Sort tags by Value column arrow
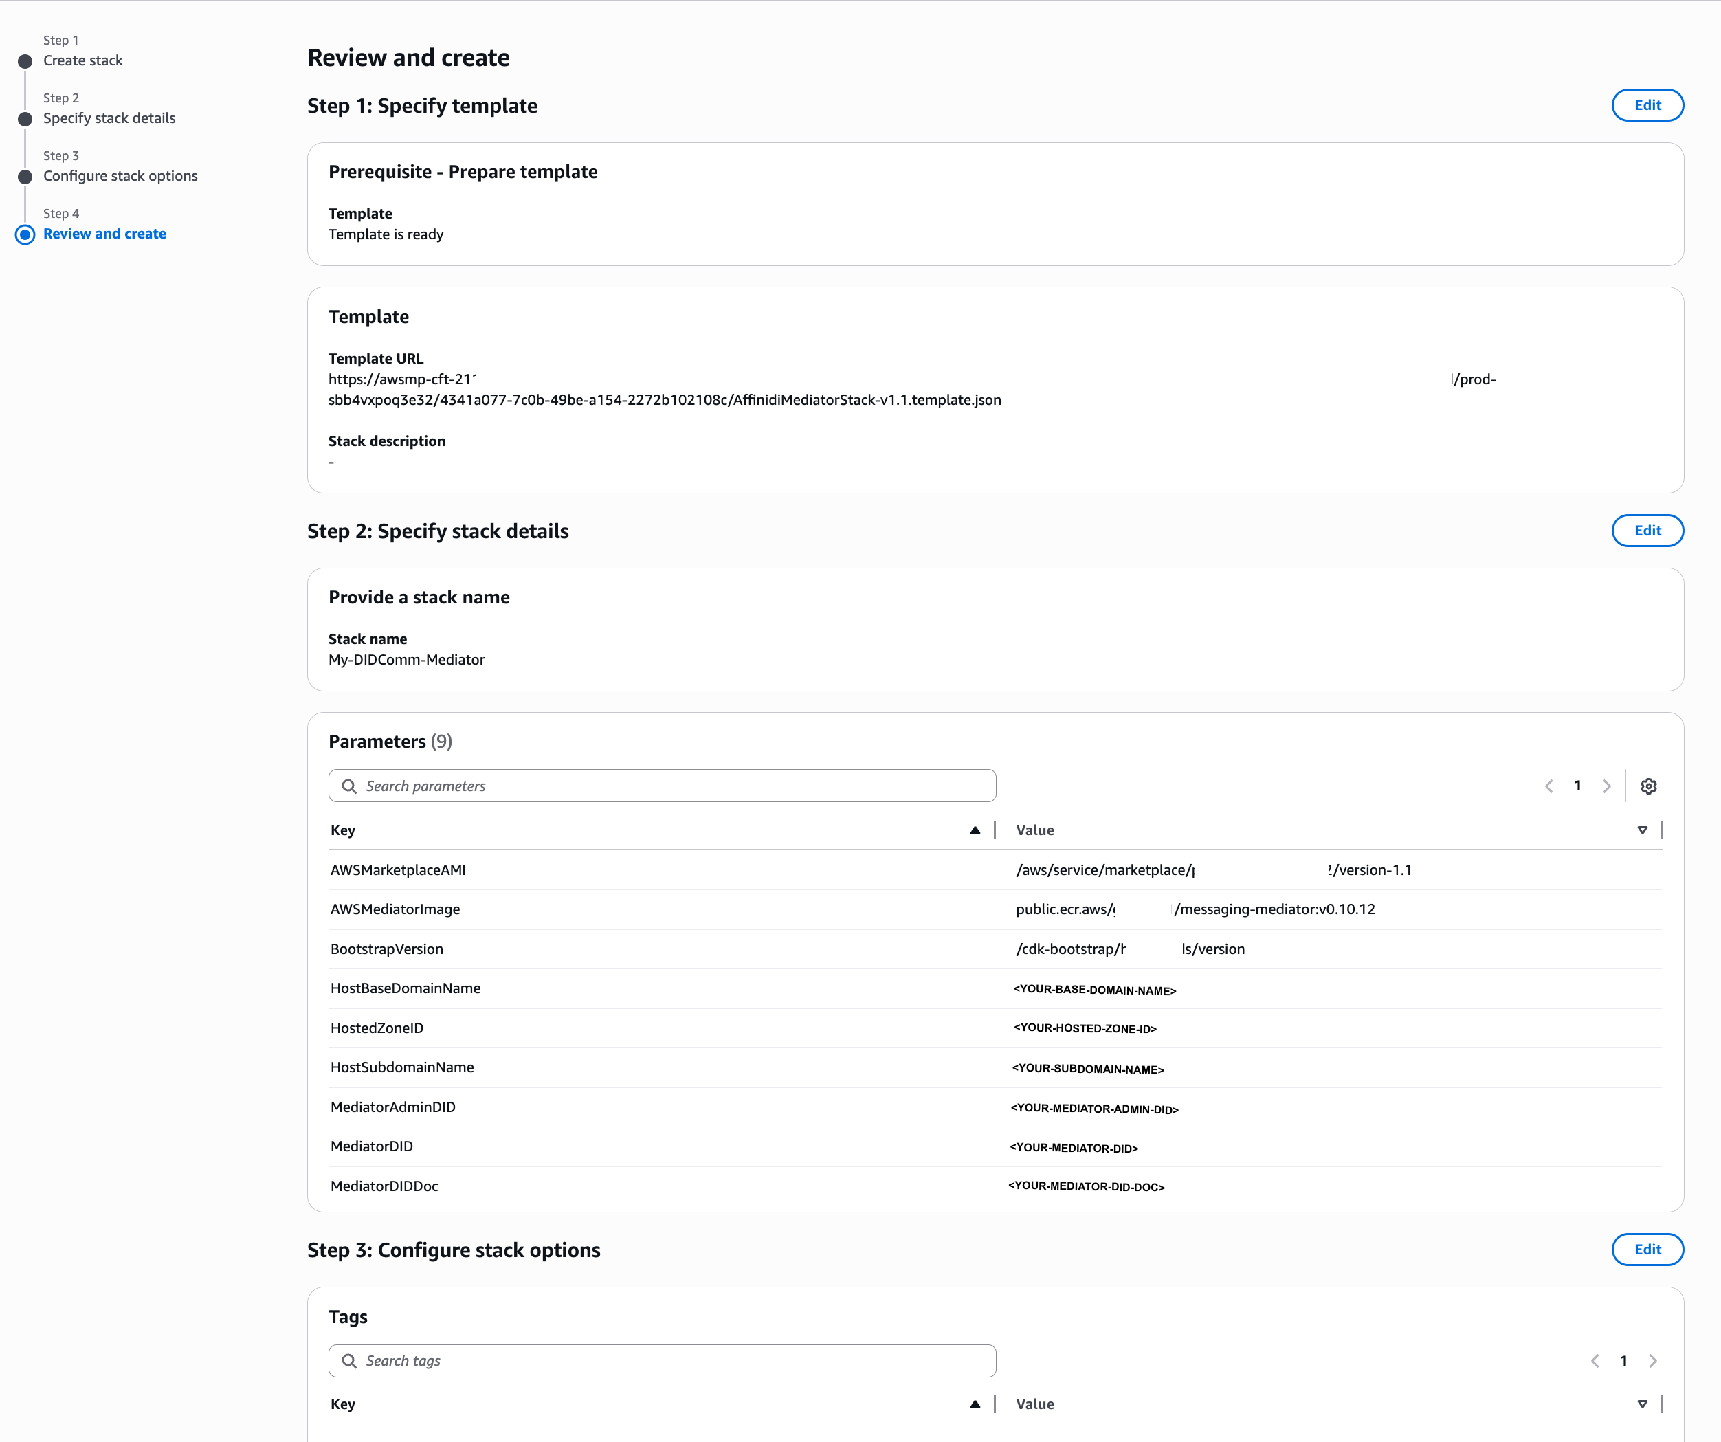This screenshot has width=1721, height=1442. point(1641,1404)
